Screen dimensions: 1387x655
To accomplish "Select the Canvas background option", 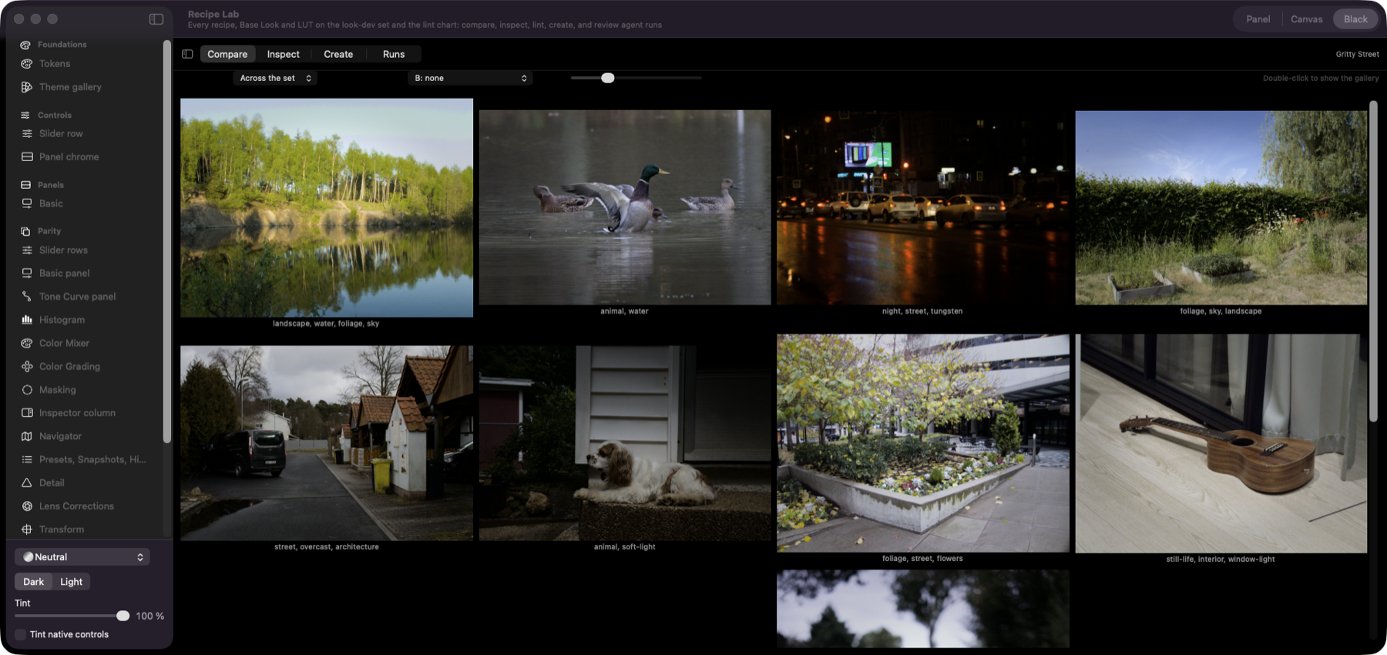I will click(1307, 19).
